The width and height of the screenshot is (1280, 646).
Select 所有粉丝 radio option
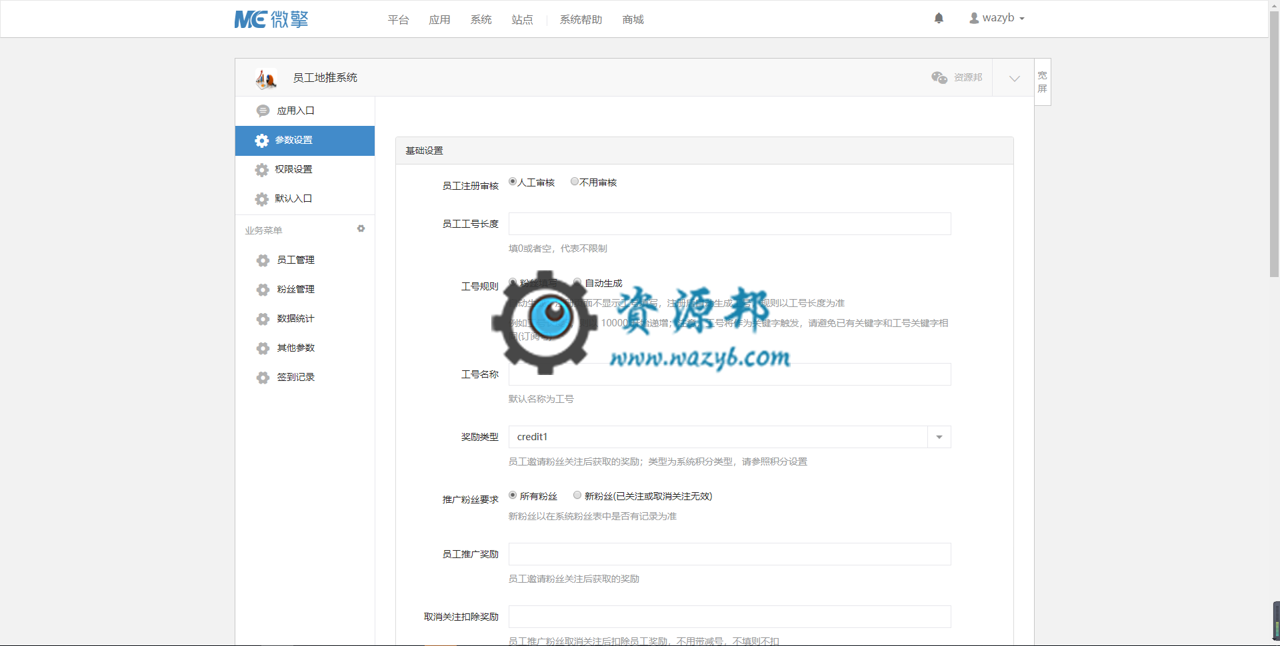(513, 495)
